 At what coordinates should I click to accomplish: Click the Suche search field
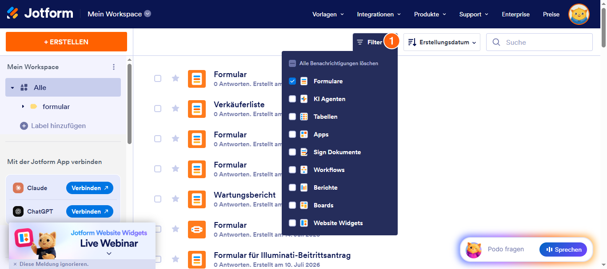(x=539, y=42)
